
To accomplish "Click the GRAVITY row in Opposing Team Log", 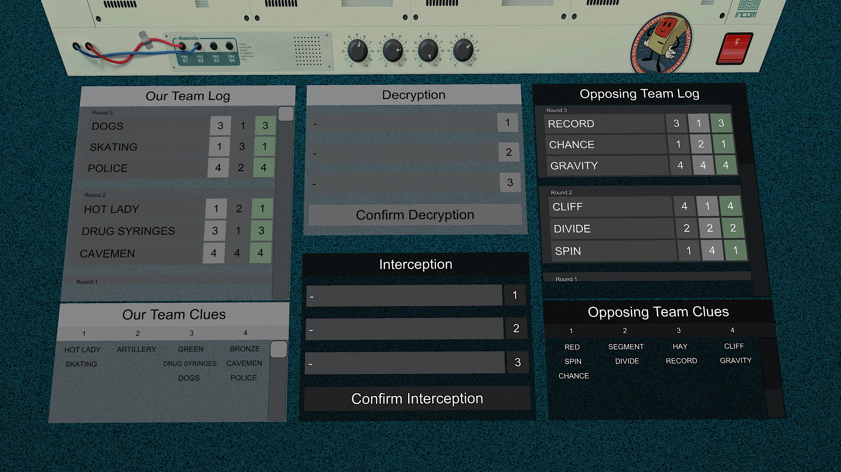I will (642, 165).
